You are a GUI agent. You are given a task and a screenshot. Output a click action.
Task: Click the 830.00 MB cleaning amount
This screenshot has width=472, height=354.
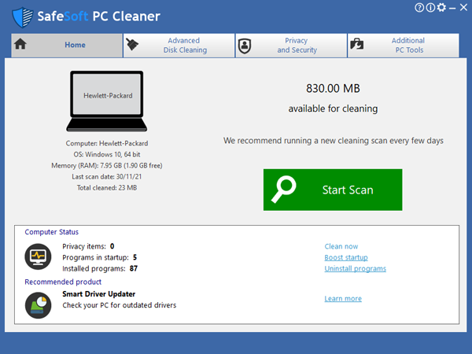tap(333, 88)
